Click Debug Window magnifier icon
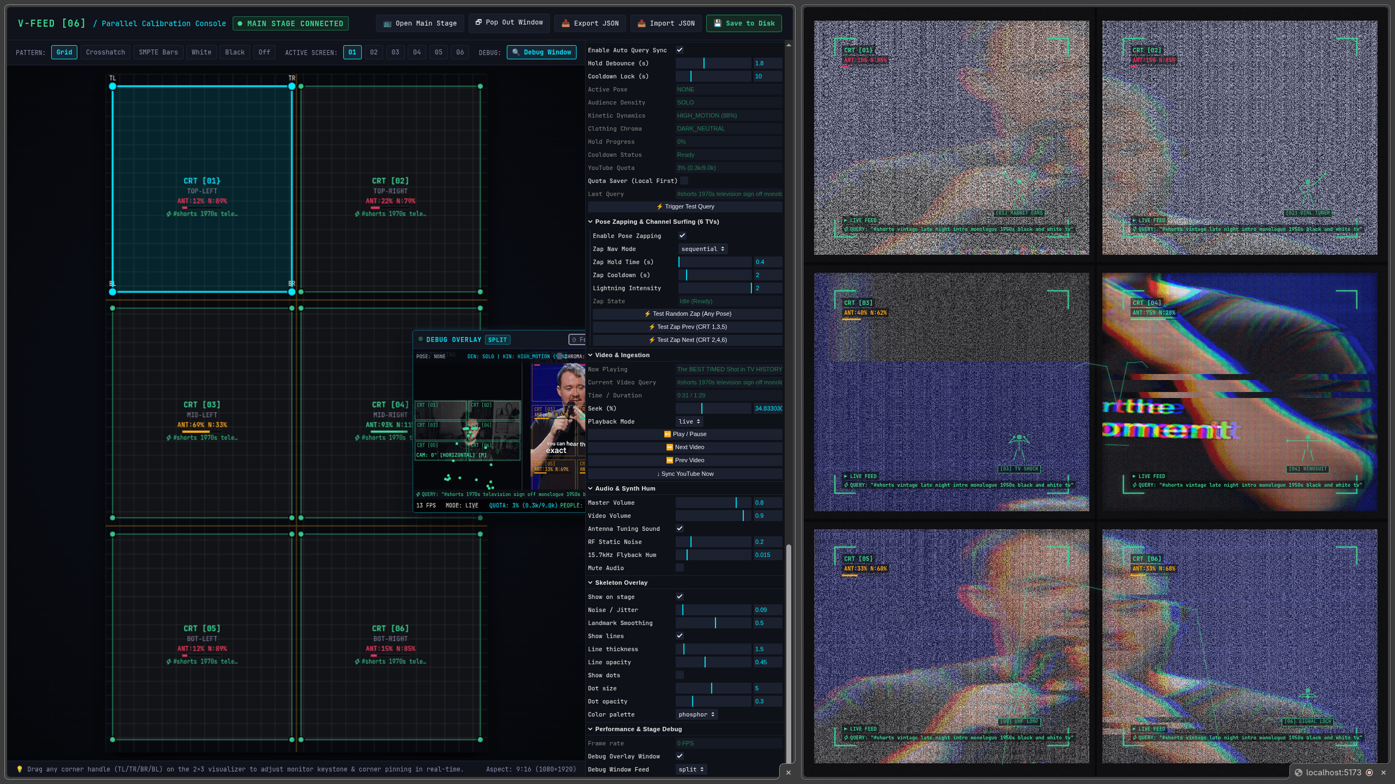 coord(516,52)
